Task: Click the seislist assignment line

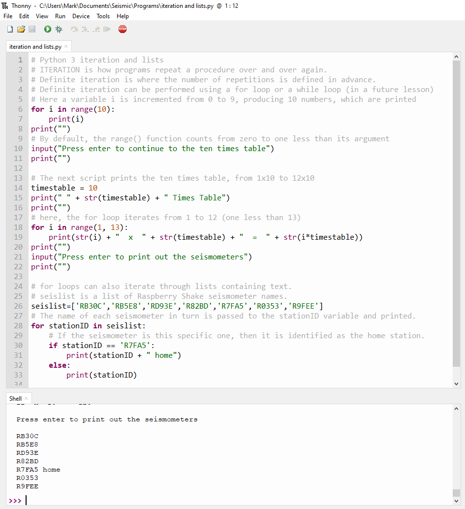Action: 177,306
